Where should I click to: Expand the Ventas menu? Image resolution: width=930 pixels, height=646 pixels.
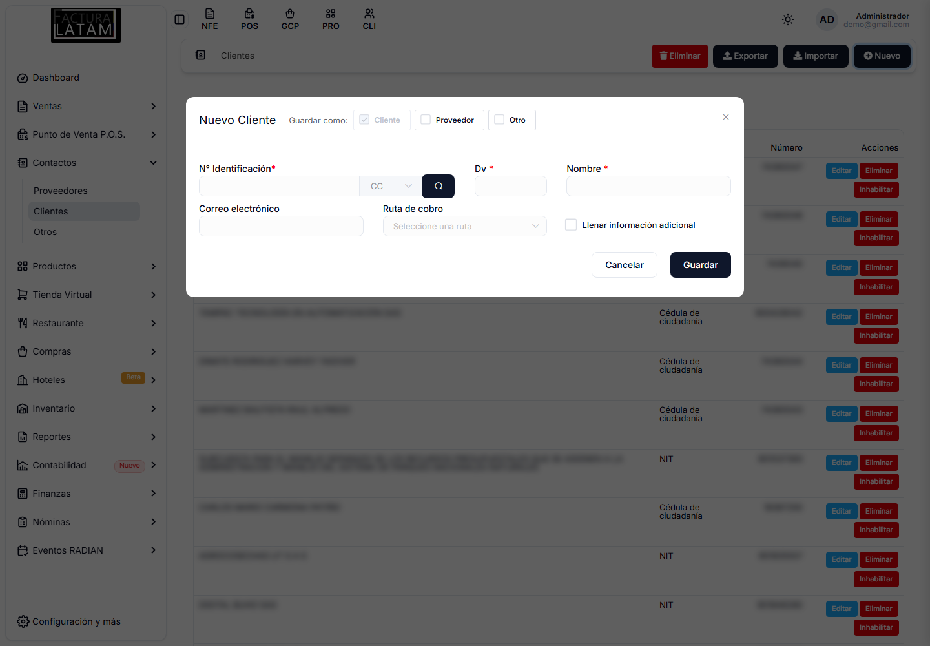point(87,106)
